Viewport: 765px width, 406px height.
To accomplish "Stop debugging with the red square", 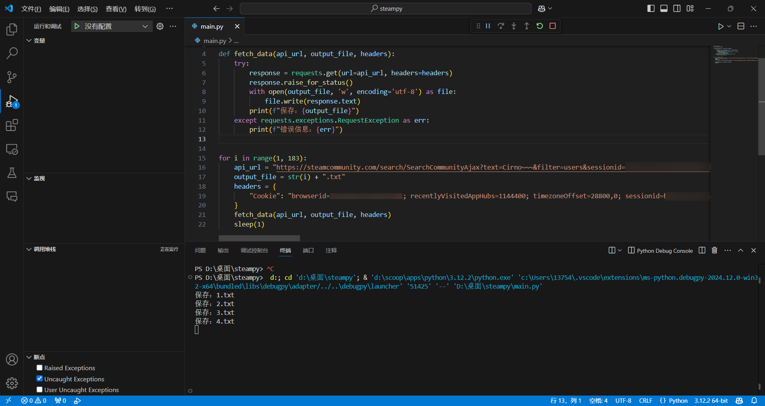I will point(552,26).
